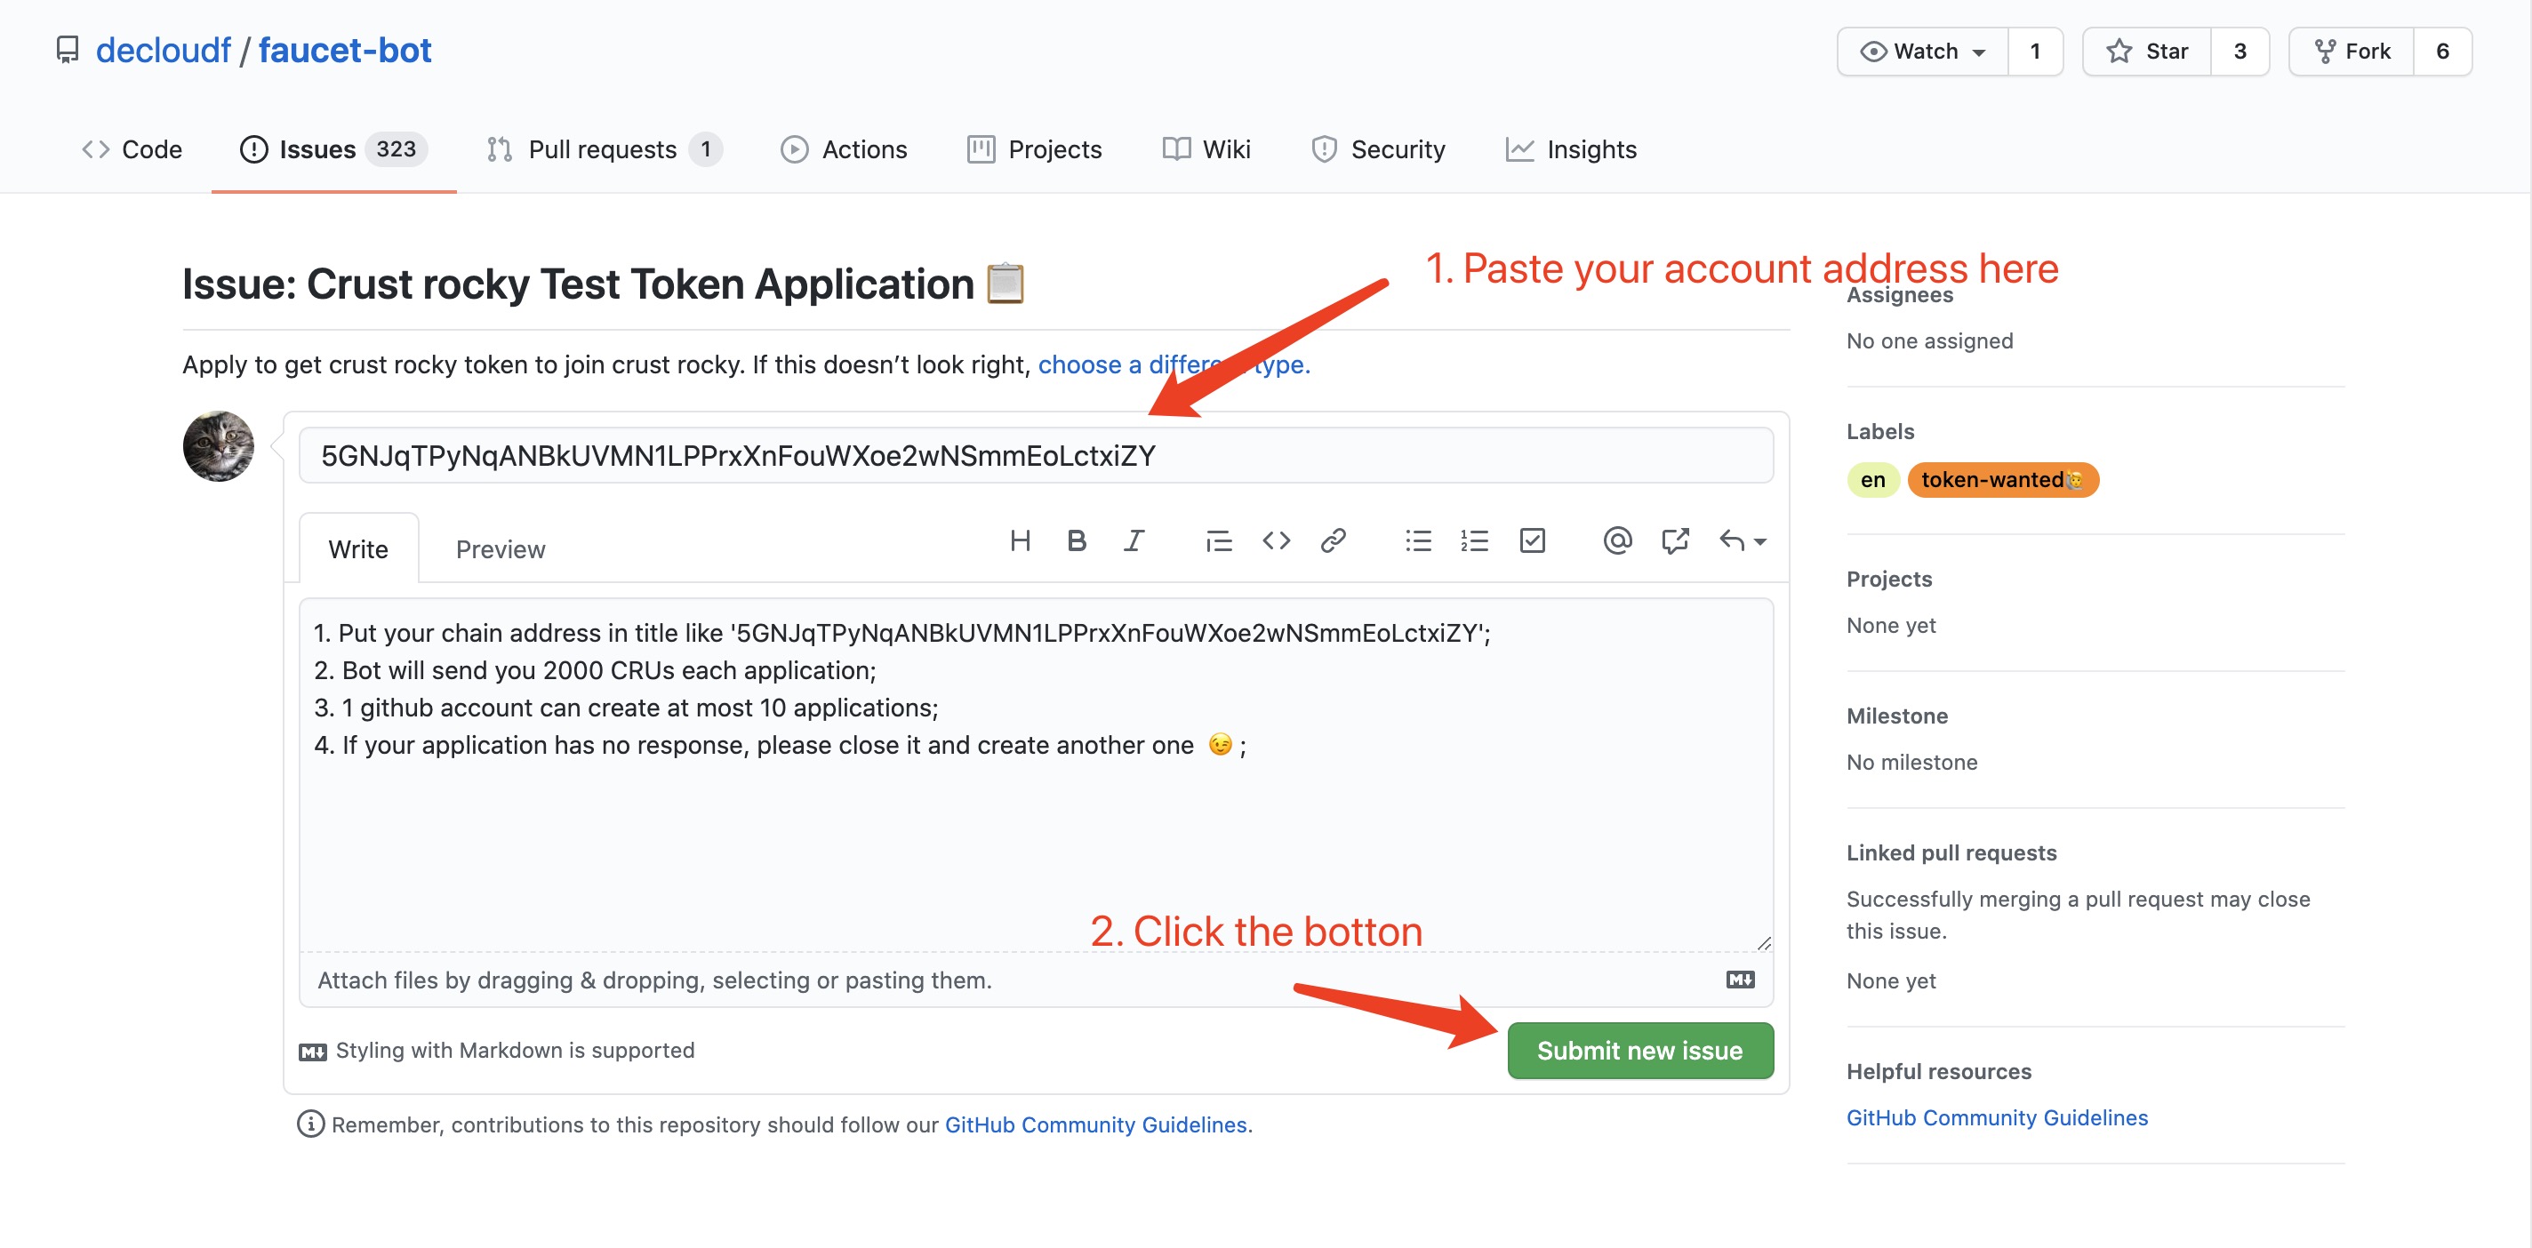Screen dimensions: 2532x1248
Task: Add a task list checkbox
Action: pos(1533,540)
